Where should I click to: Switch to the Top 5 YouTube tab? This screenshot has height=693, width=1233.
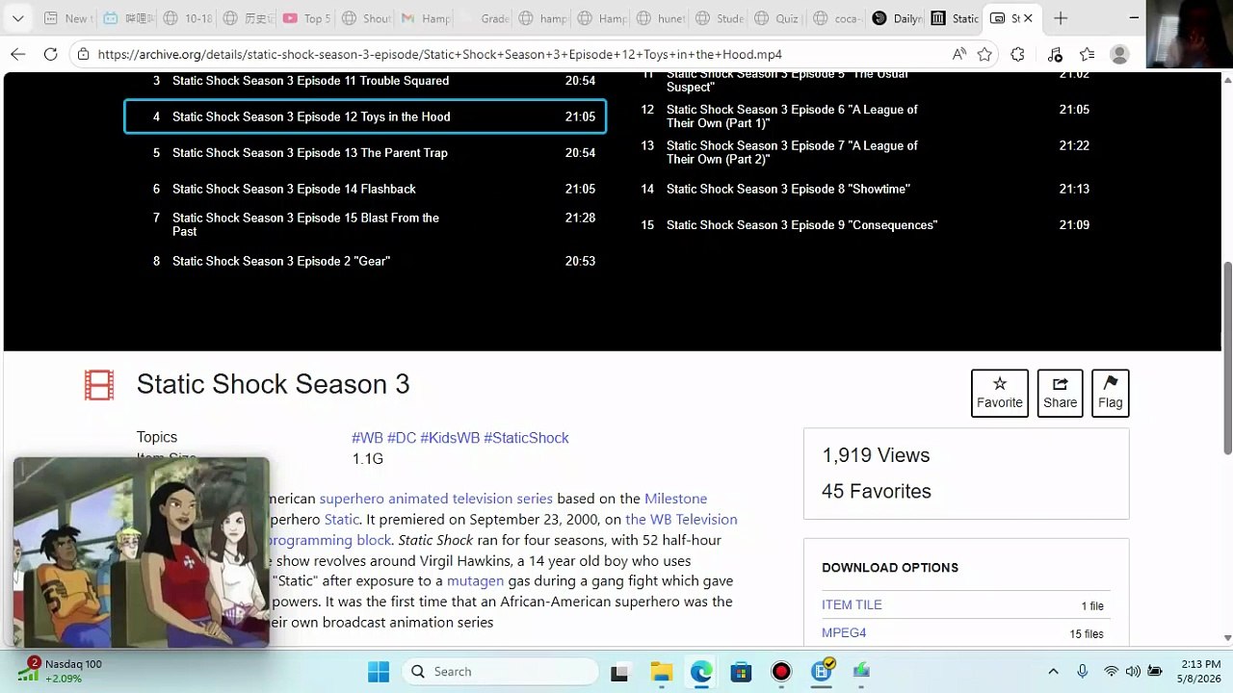(305, 18)
